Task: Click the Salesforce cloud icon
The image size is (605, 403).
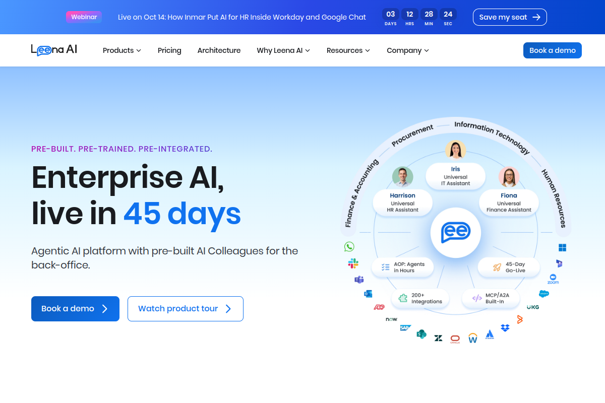Action: pos(544,294)
